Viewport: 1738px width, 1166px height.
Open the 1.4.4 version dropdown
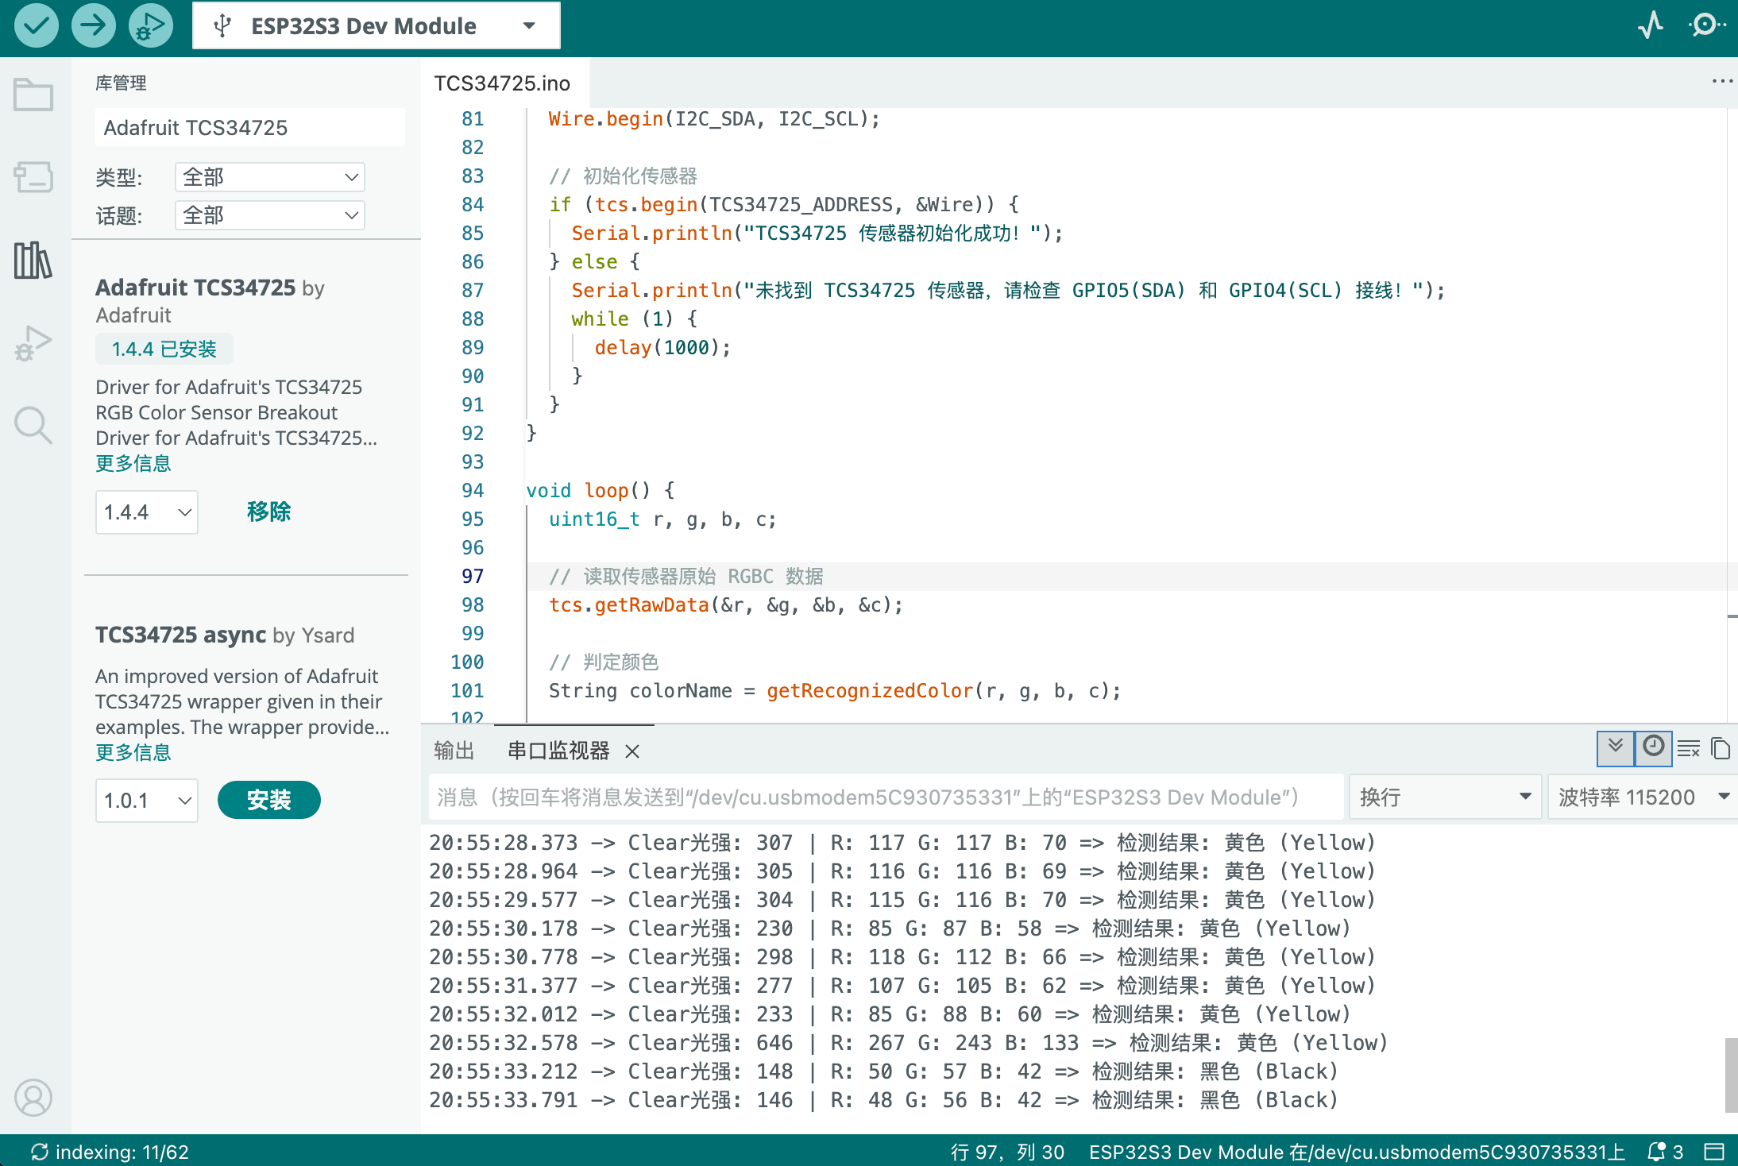coord(147,512)
